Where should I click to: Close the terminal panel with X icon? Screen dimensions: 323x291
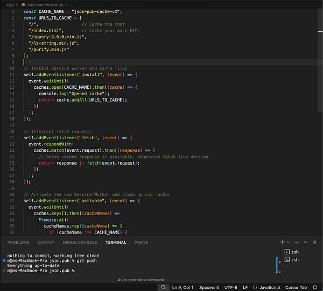point(315,243)
